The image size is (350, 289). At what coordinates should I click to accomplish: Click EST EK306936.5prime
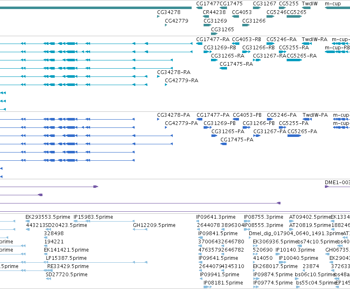[x=275, y=242]
